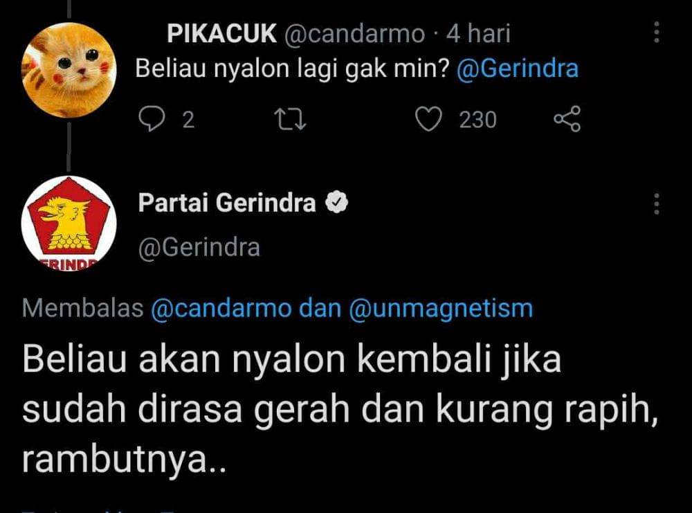Click the like count 230
Image resolution: width=692 pixels, height=513 pixels.
click(x=478, y=120)
